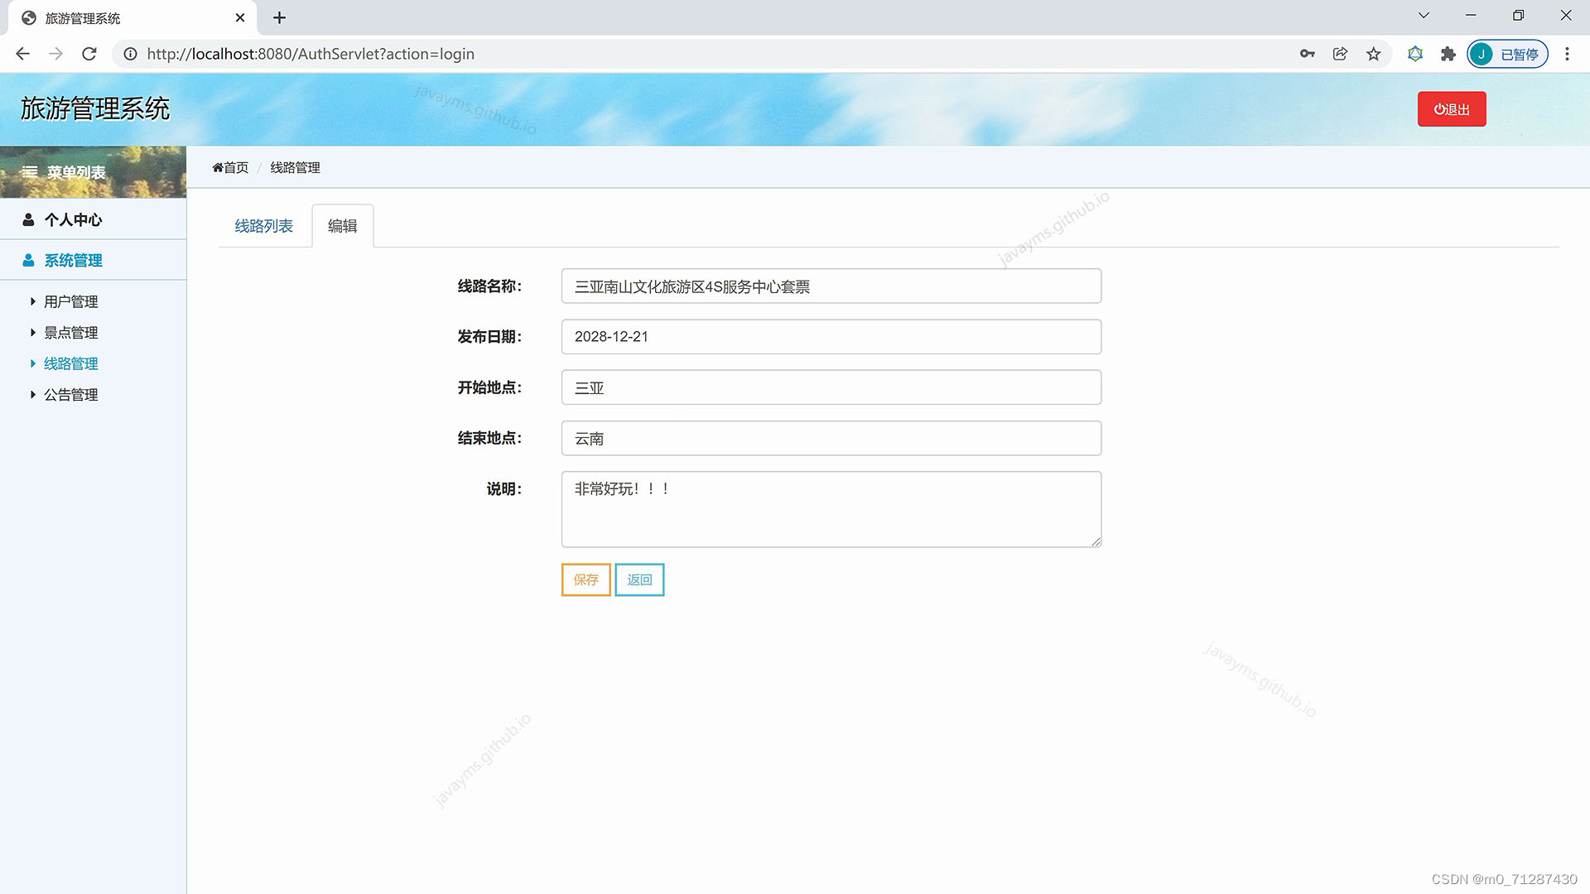Click the 返回 back button
The height and width of the screenshot is (894, 1590).
639,579
